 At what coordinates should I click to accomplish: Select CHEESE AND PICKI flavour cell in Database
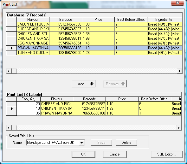(33, 29)
